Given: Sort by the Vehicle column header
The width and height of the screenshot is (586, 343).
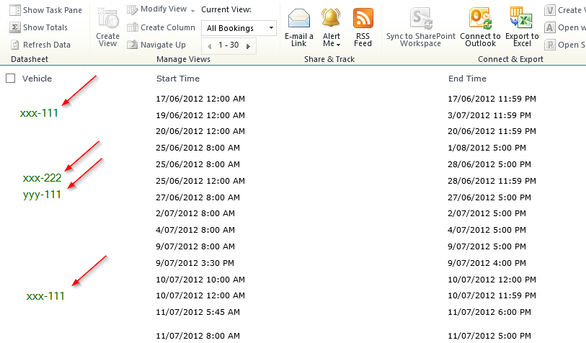Looking at the screenshot, I should point(37,79).
